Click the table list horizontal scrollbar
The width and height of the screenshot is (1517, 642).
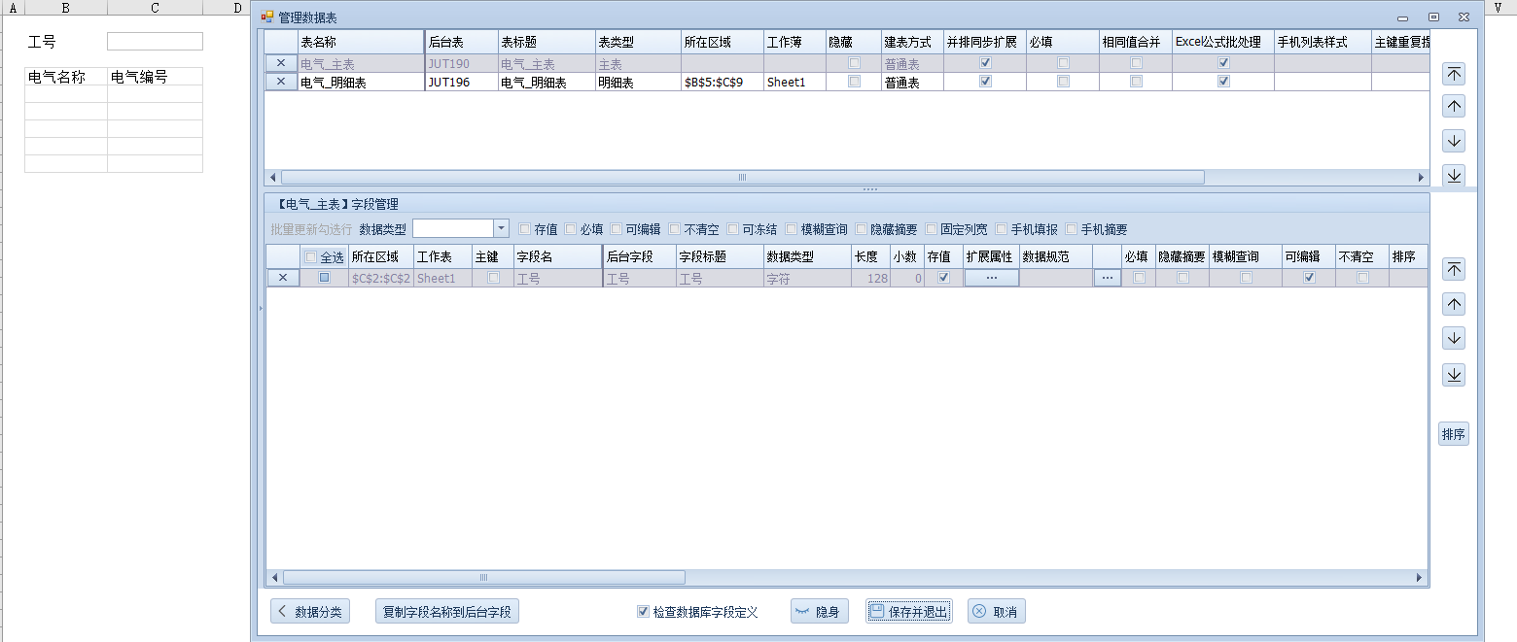tap(742, 178)
